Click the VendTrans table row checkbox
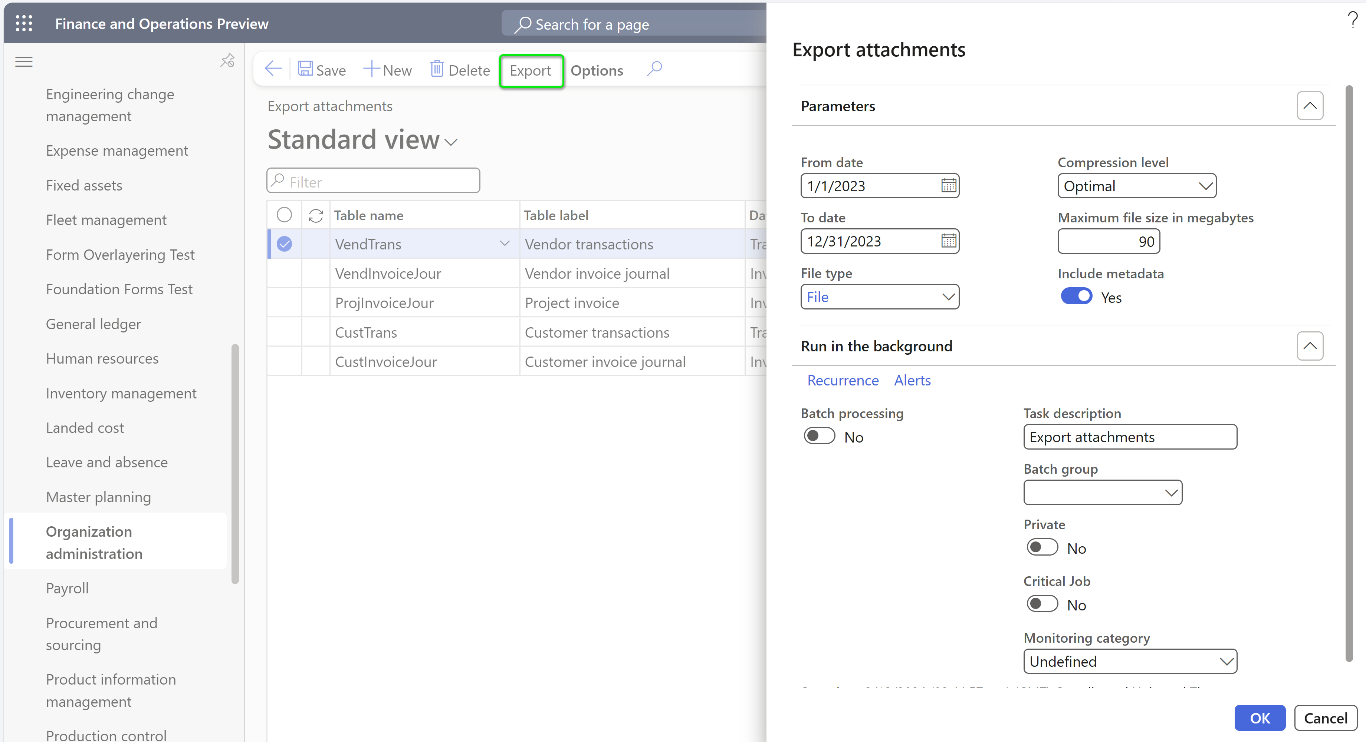The height and width of the screenshot is (742, 1366). coord(285,244)
